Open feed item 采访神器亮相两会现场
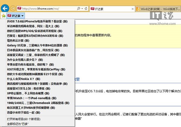 tap(40, 26)
